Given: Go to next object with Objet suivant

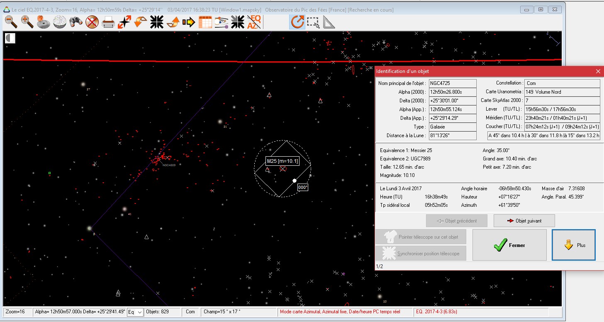Looking at the screenshot, I should 524,221.
